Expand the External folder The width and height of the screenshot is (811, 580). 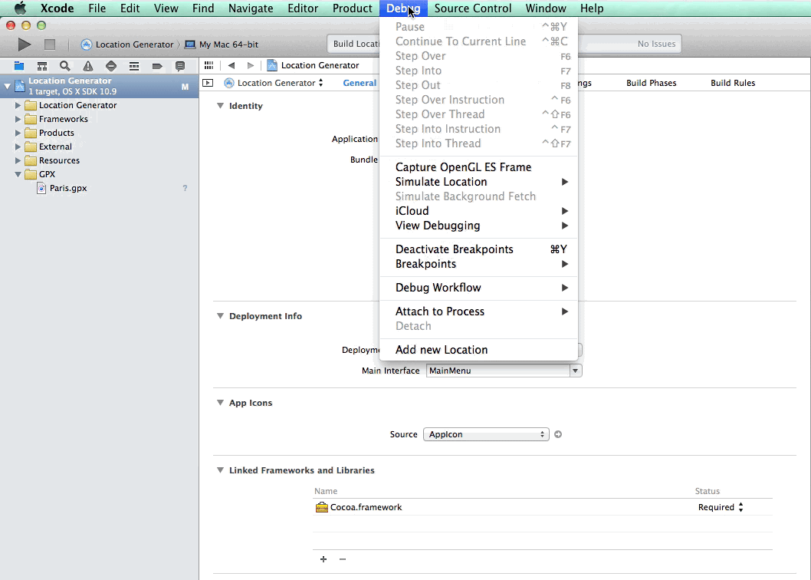coord(18,147)
